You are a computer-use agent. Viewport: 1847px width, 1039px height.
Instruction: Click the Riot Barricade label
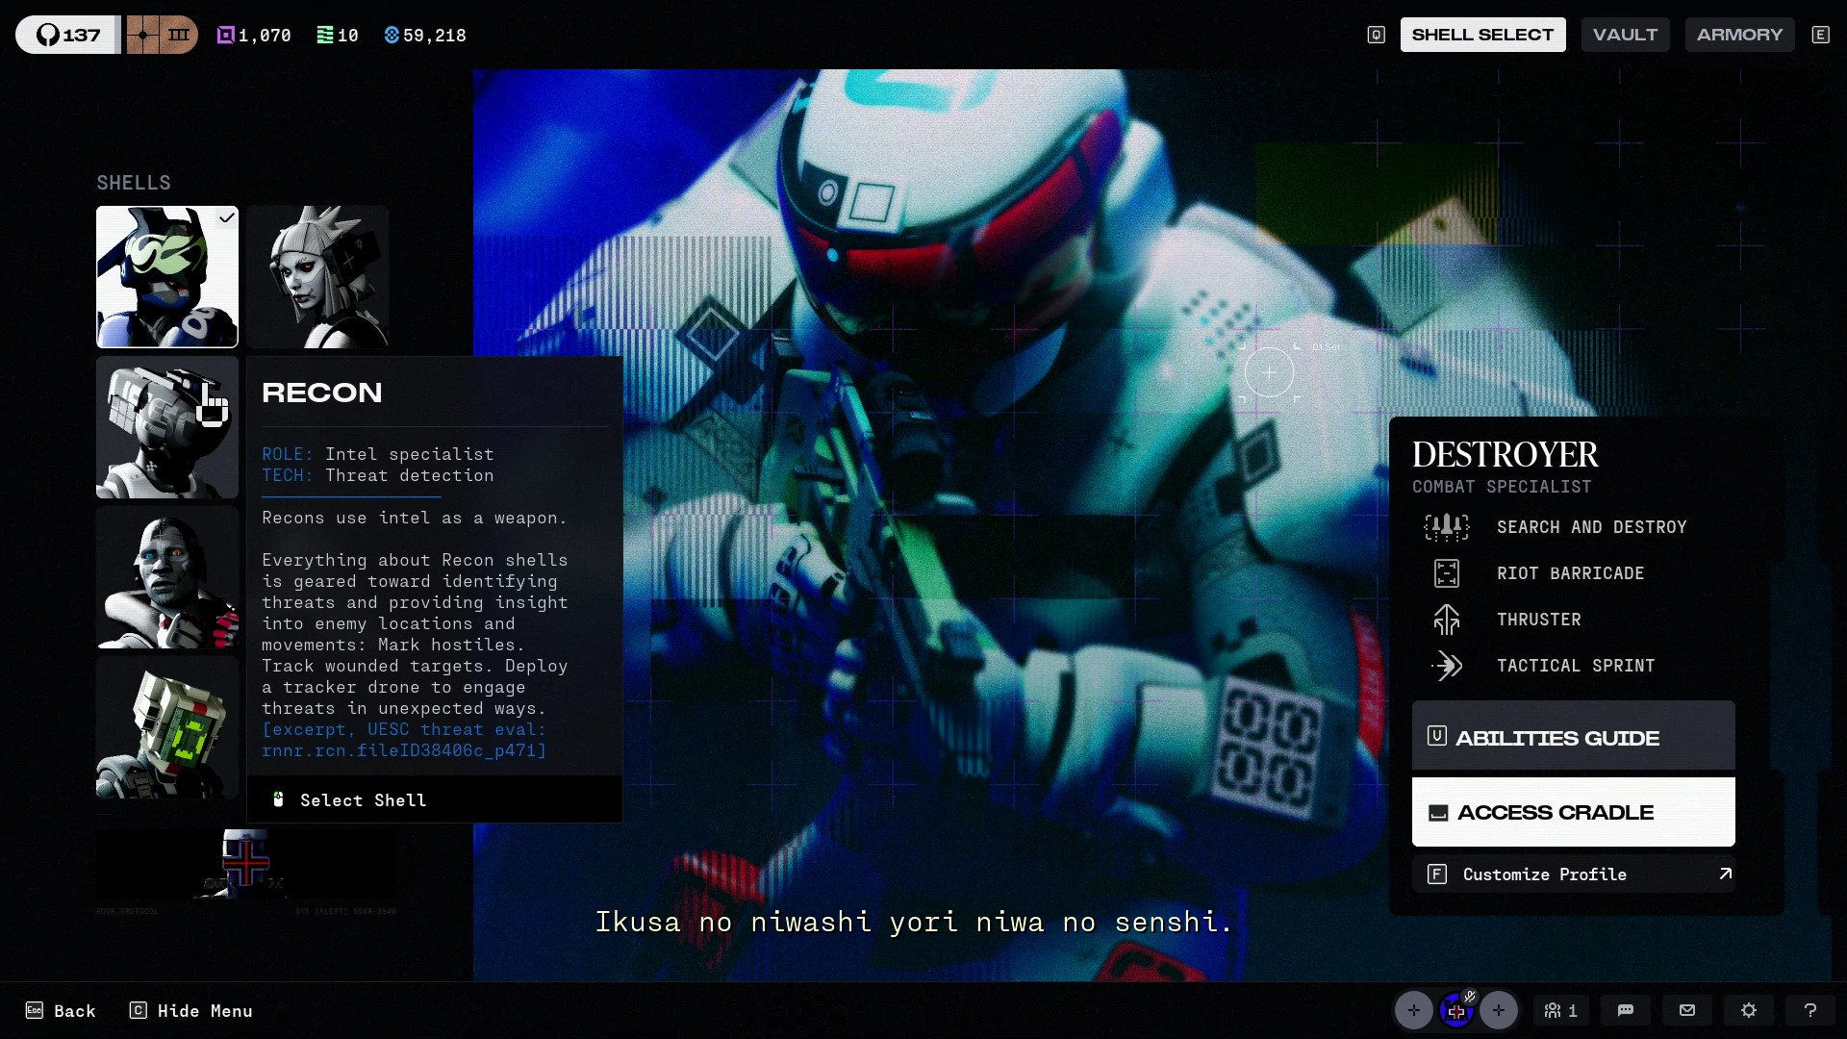[x=1571, y=573]
